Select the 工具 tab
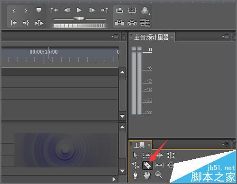This screenshot has width=237, height=184. click(139, 145)
